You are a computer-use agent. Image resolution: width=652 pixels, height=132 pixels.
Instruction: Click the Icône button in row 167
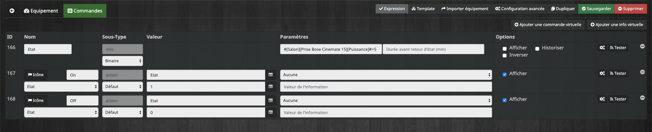[36, 75]
